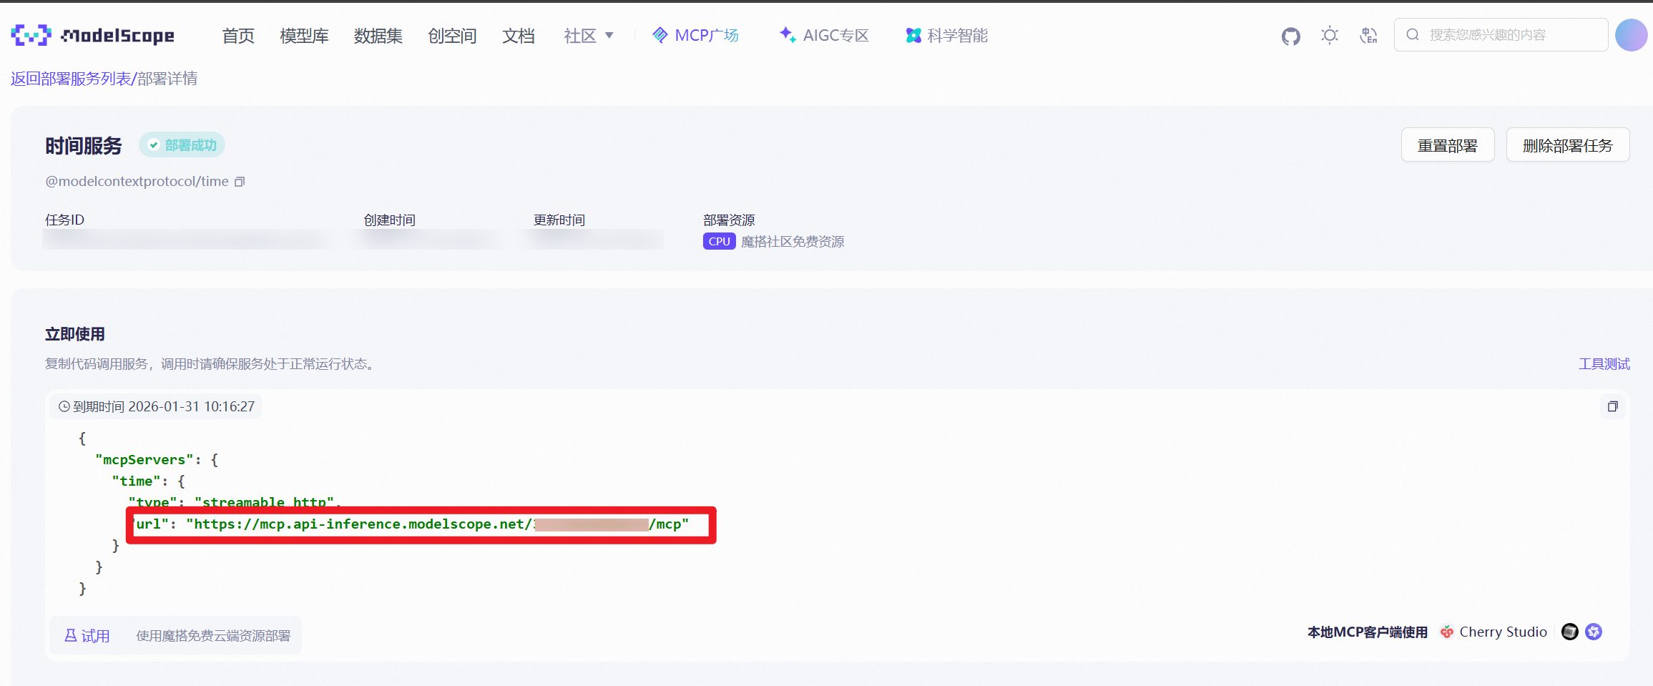This screenshot has width=1653, height=686.
Task: Open the 工具测试 link
Action: pos(1604,364)
